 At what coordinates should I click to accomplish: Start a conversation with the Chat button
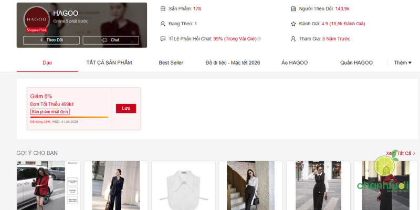pyautogui.click(x=111, y=40)
